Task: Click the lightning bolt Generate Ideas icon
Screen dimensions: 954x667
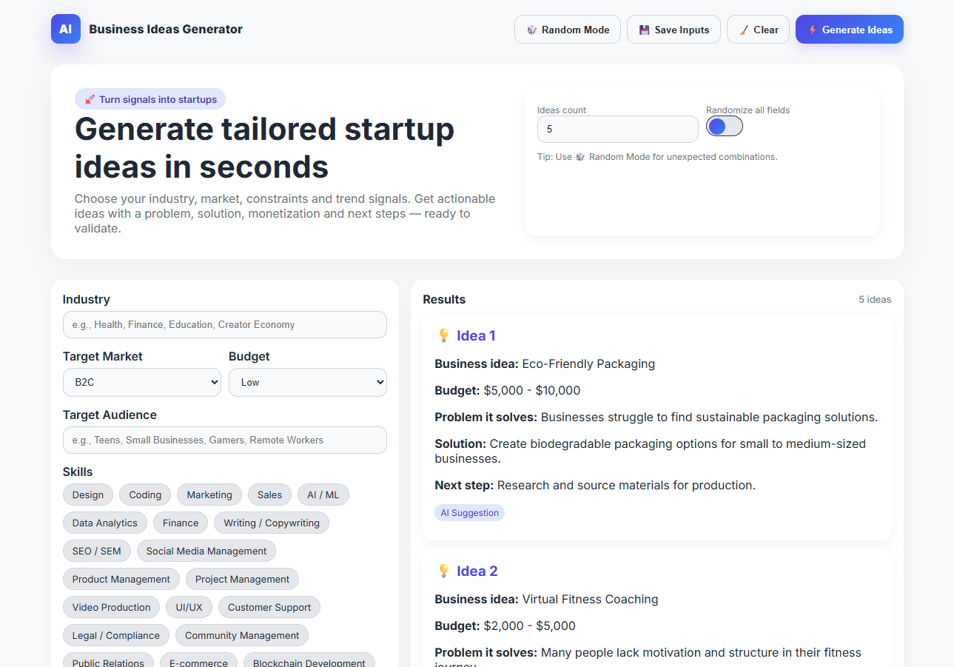Action: tap(812, 30)
